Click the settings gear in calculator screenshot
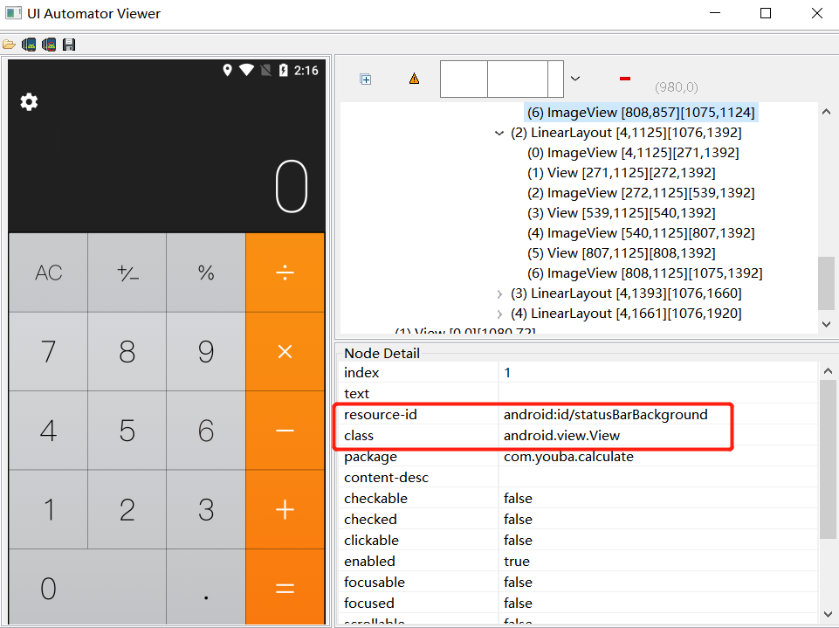Screen dimensions: 839x628 (29, 102)
